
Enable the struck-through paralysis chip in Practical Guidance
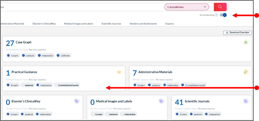pos(28,85)
